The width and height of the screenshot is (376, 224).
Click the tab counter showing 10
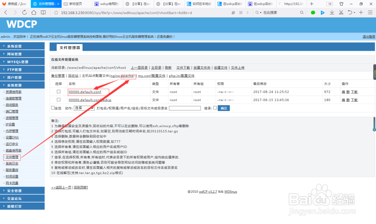(330, 4)
